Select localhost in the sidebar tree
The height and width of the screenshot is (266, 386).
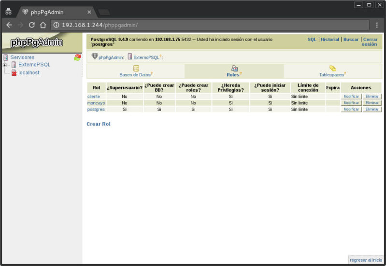29,72
